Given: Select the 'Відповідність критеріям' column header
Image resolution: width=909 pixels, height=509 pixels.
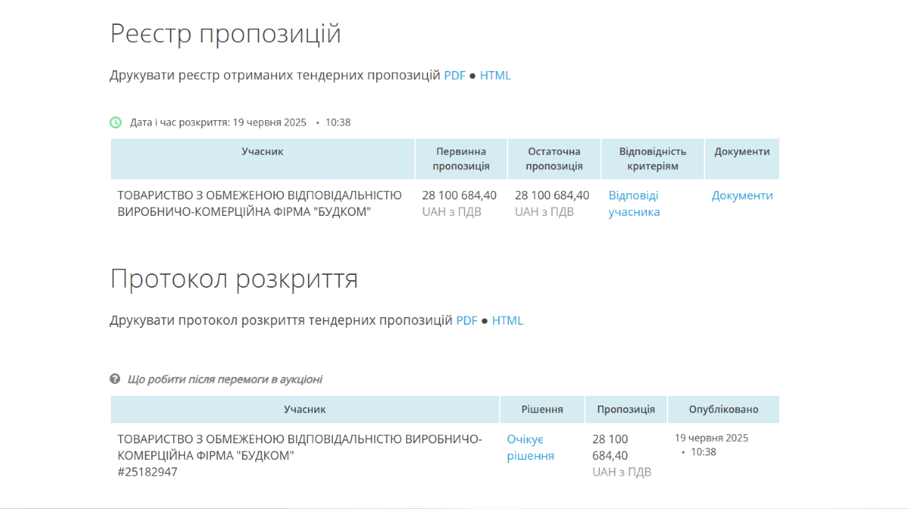Looking at the screenshot, I should [x=652, y=159].
